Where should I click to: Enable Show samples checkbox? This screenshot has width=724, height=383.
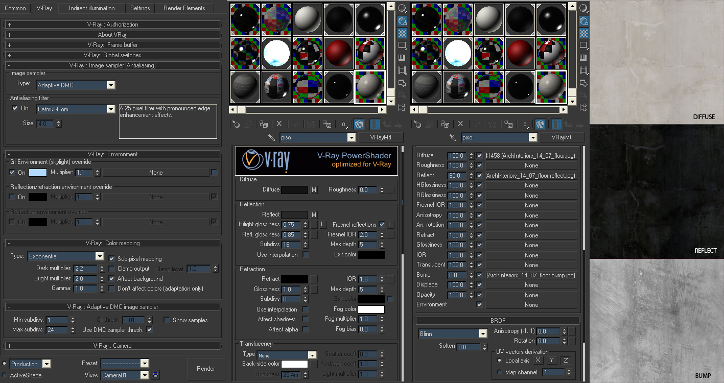point(167,320)
